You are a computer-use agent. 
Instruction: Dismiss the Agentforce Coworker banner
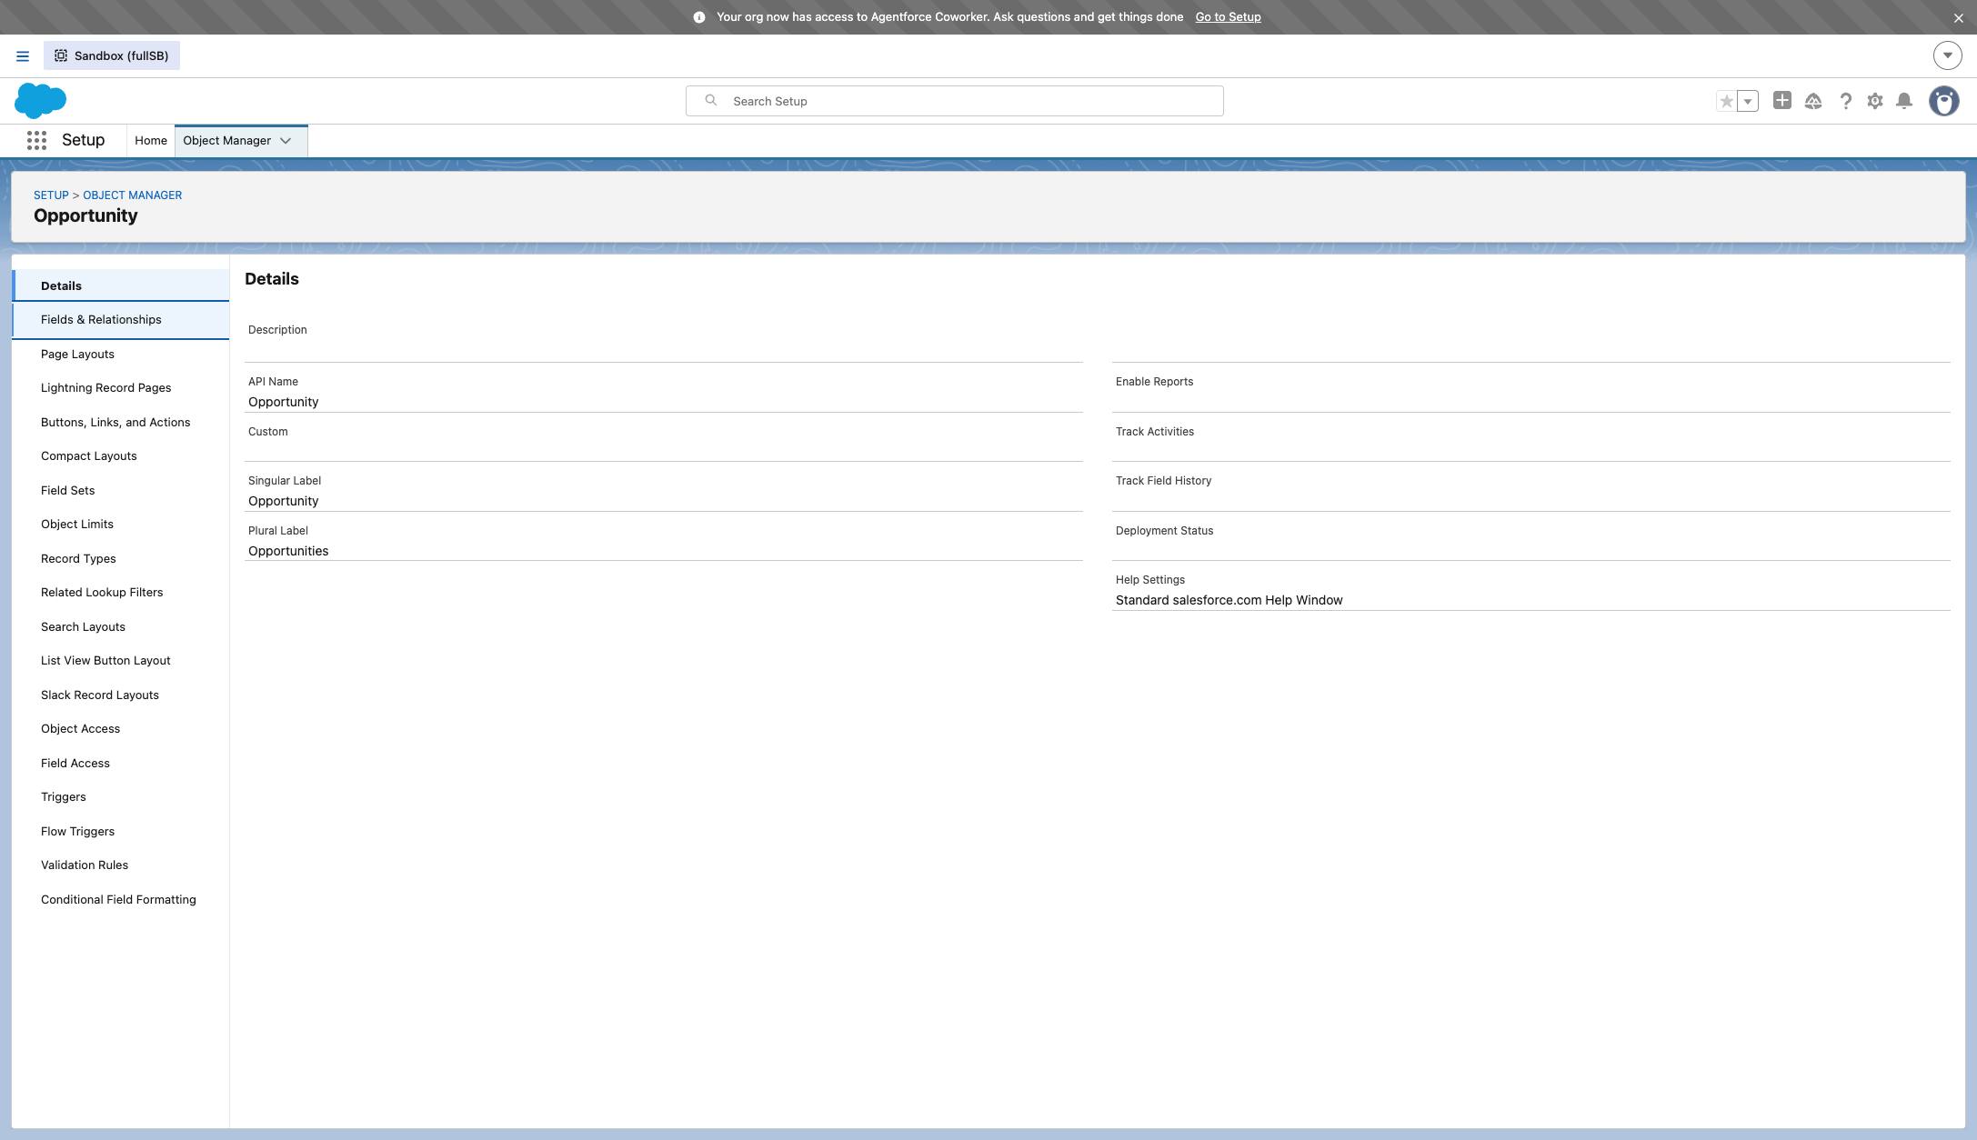point(1959,17)
